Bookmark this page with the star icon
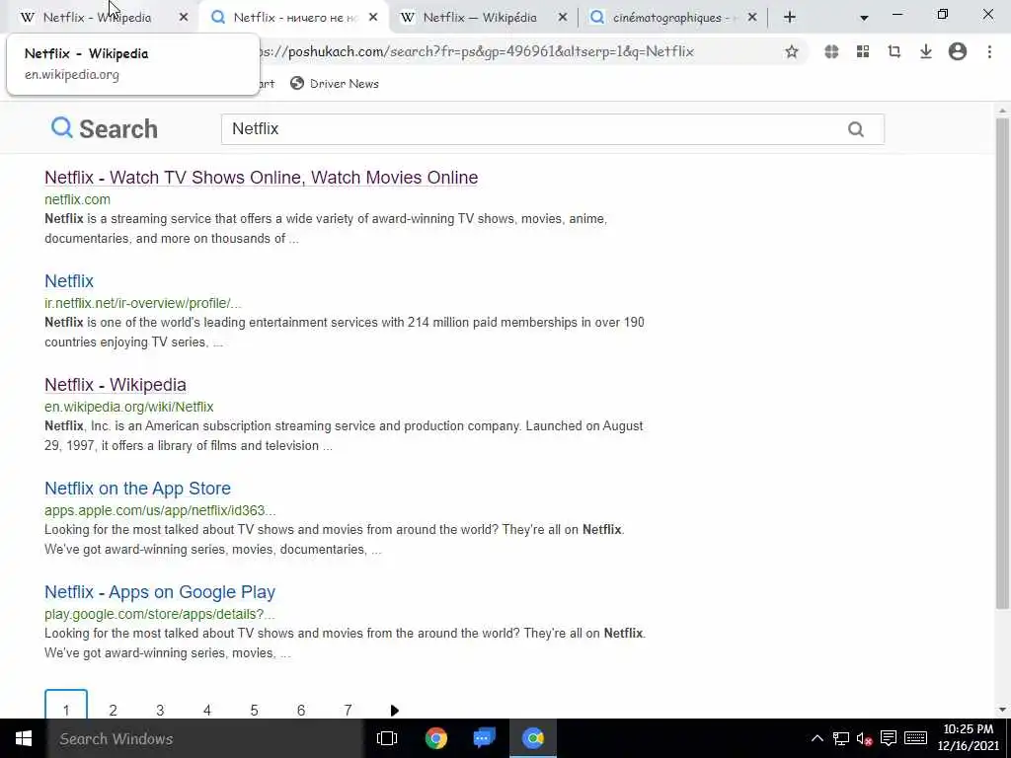Image resolution: width=1011 pixels, height=758 pixels. [x=791, y=51]
